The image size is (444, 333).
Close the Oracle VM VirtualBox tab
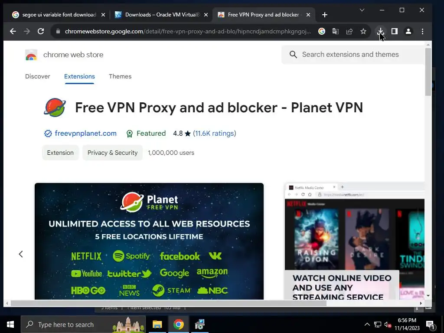coord(206,15)
